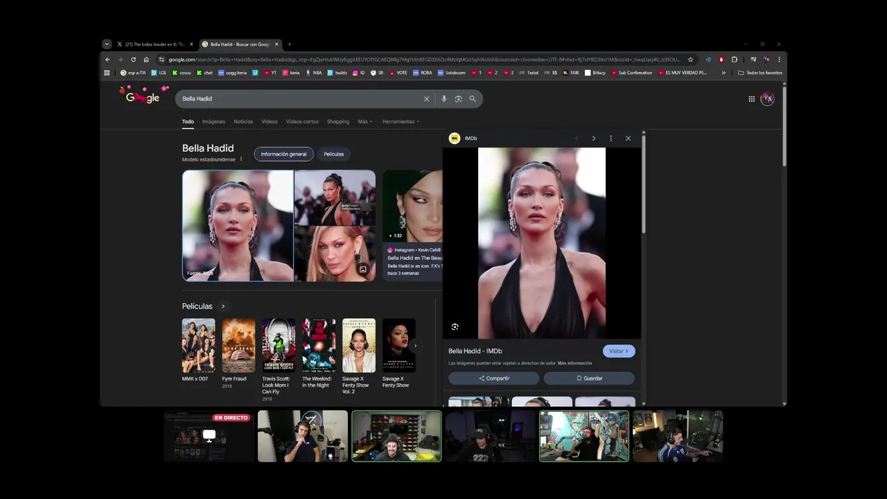The height and width of the screenshot is (499, 887).
Task: Open the image preview panel's more options
Action: click(611, 139)
